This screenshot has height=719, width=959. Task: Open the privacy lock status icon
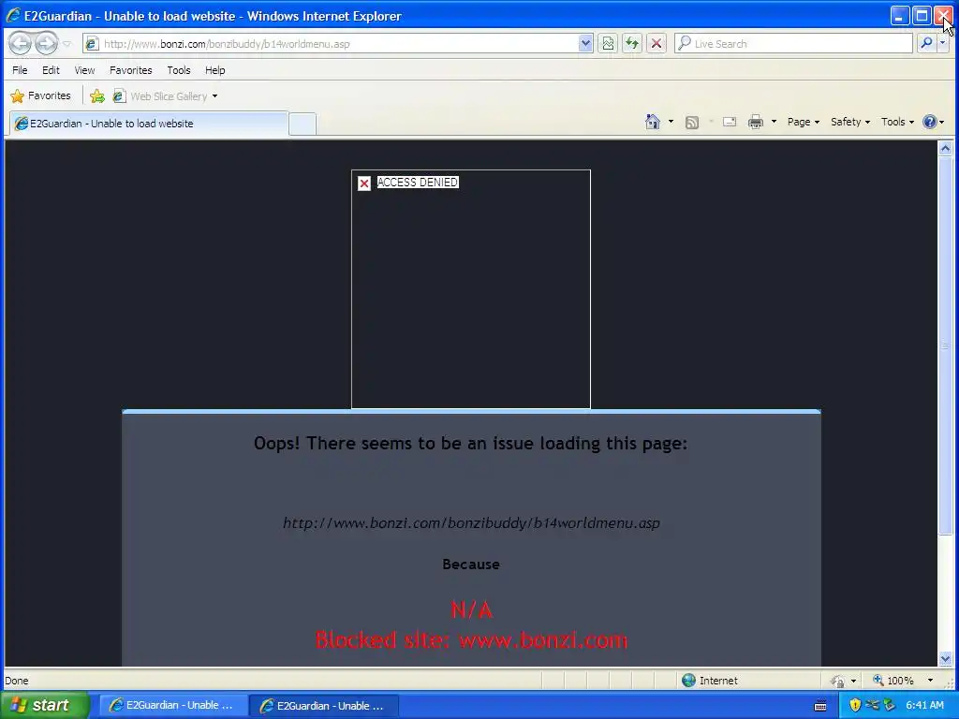(837, 681)
